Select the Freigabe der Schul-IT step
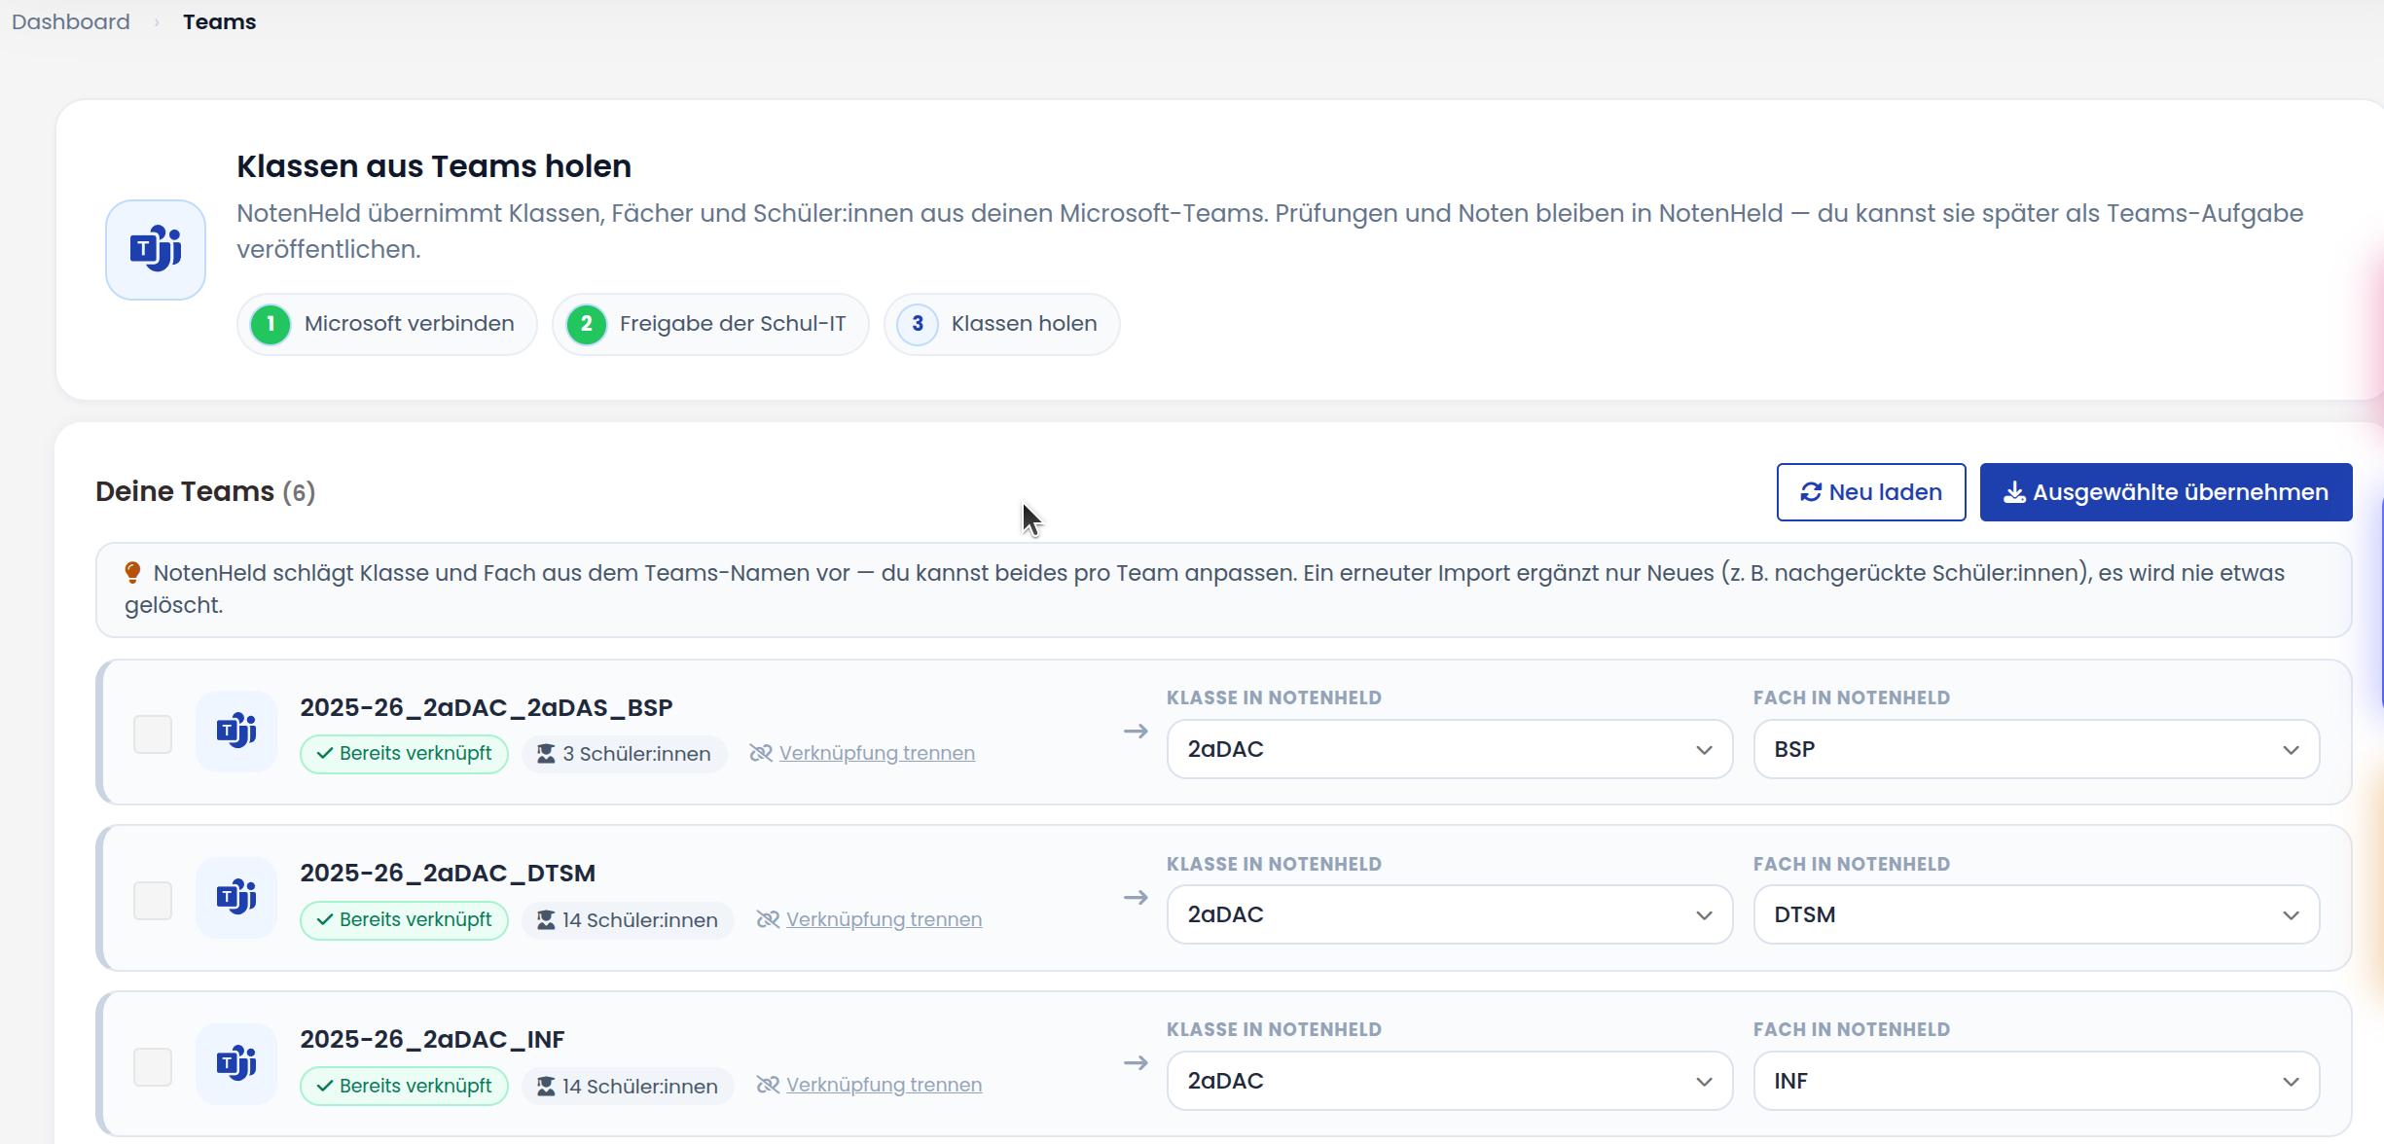This screenshot has height=1144, width=2384. (710, 324)
